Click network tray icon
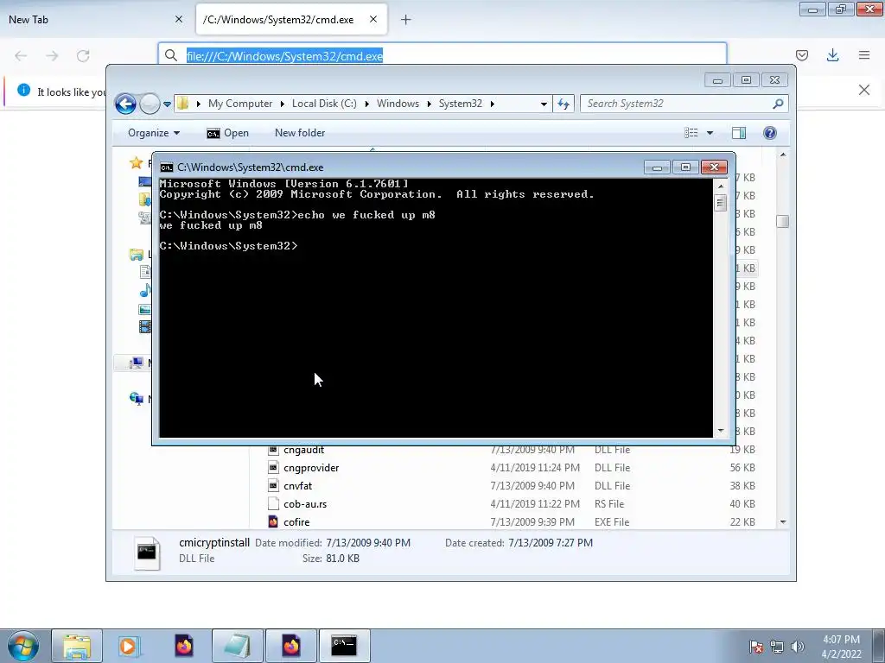885x663 pixels. click(x=777, y=647)
